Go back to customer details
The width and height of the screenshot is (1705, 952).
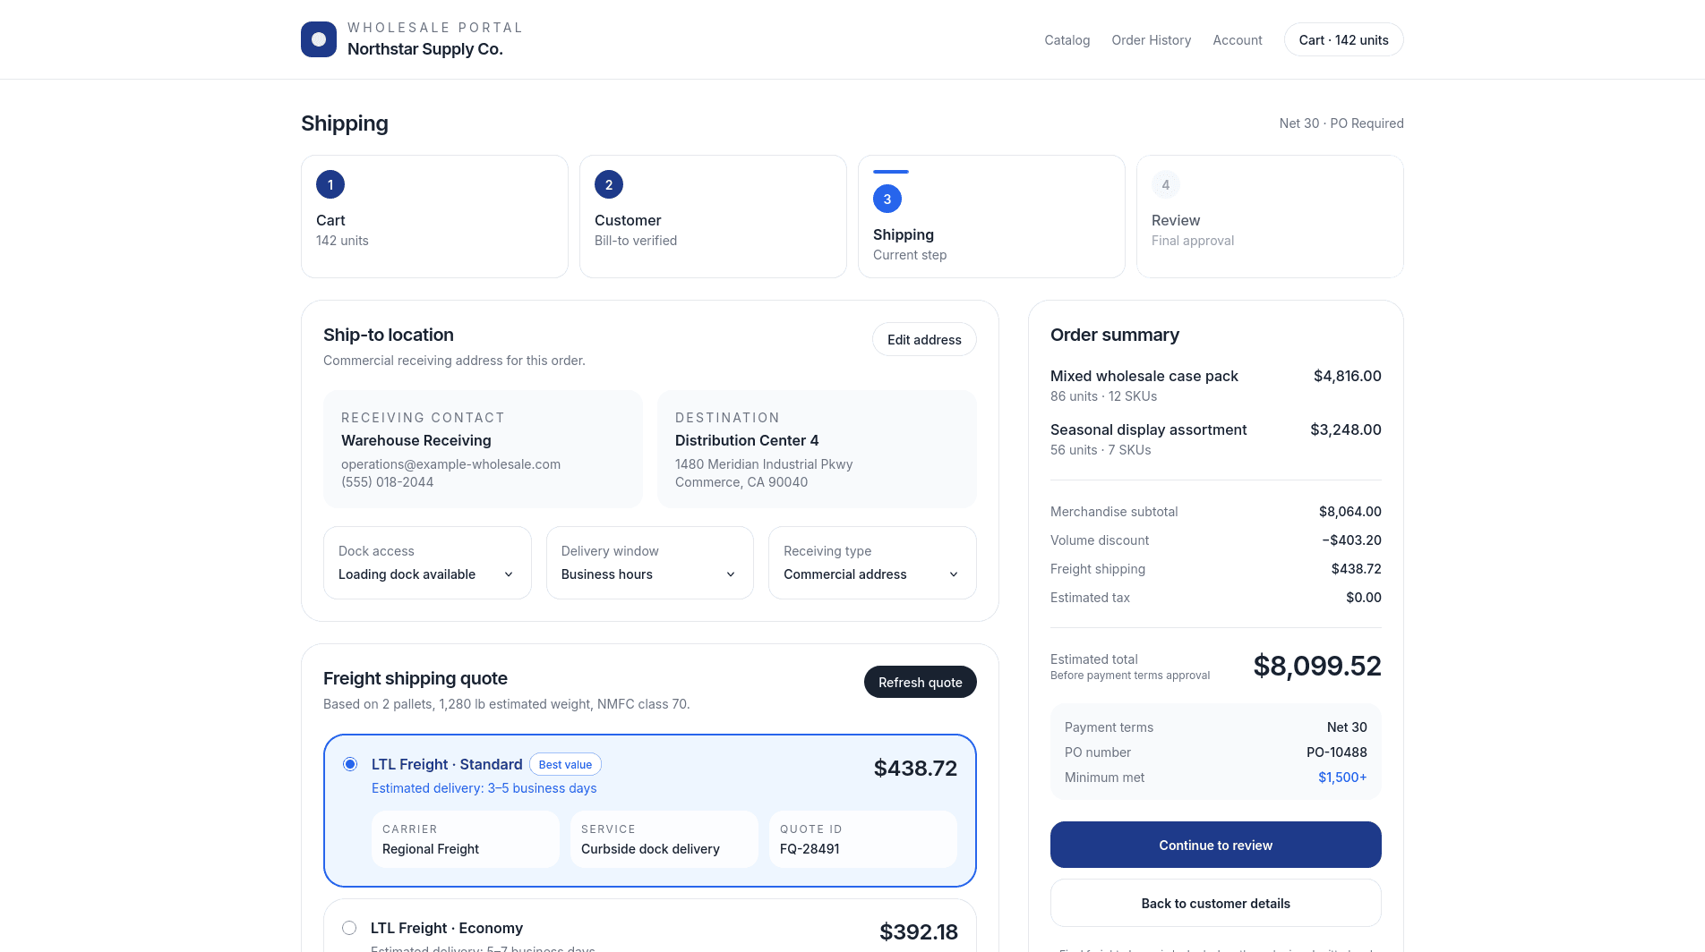tap(1215, 903)
